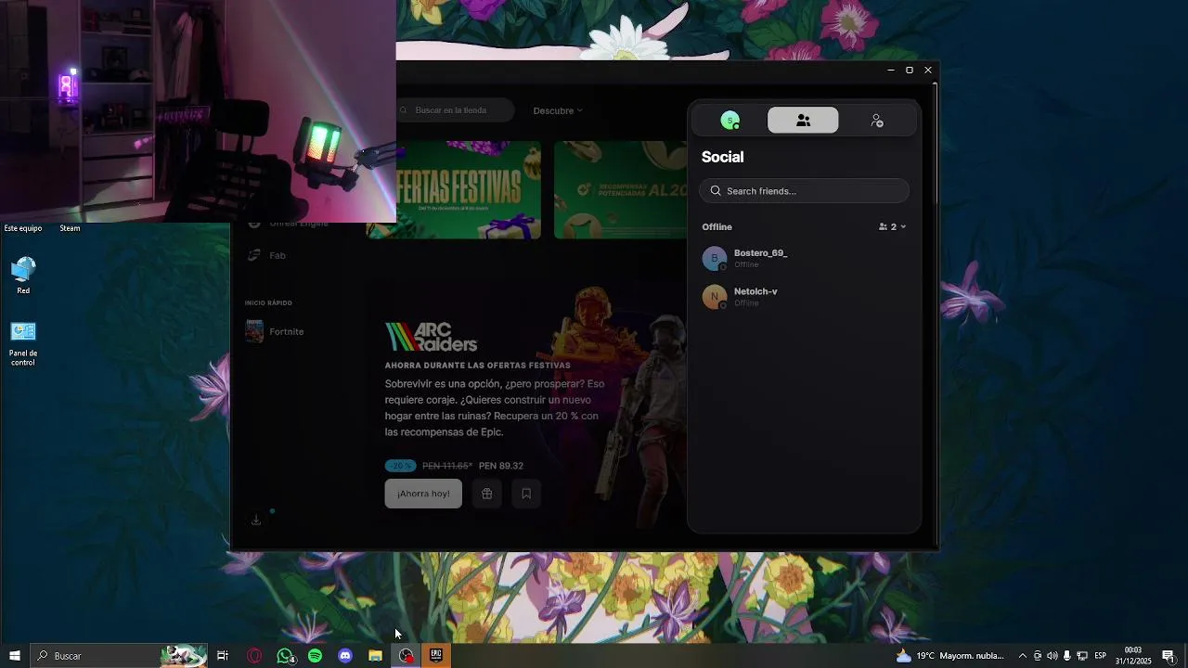This screenshot has width=1188, height=668.
Task: Open Fab in the sidebar
Action: (278, 255)
